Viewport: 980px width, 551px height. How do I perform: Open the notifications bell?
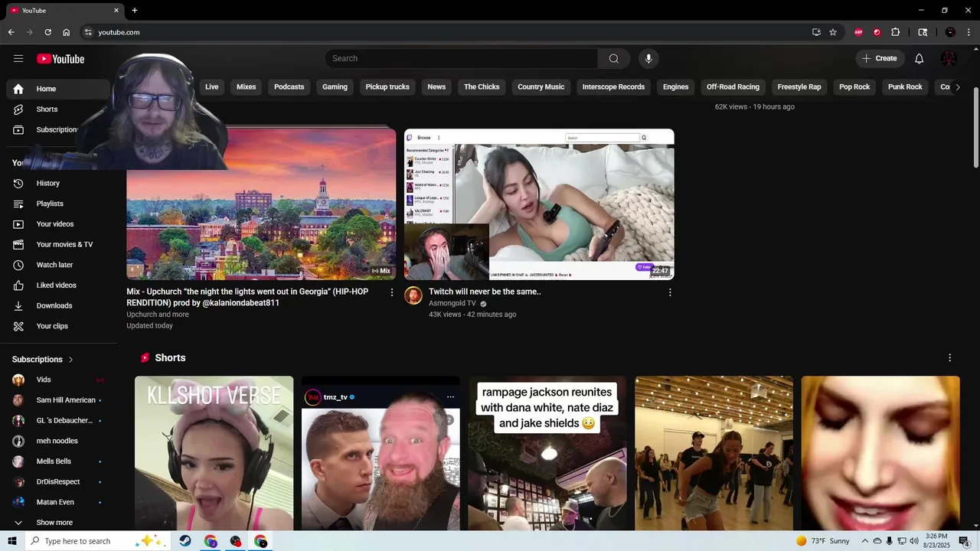tap(919, 59)
